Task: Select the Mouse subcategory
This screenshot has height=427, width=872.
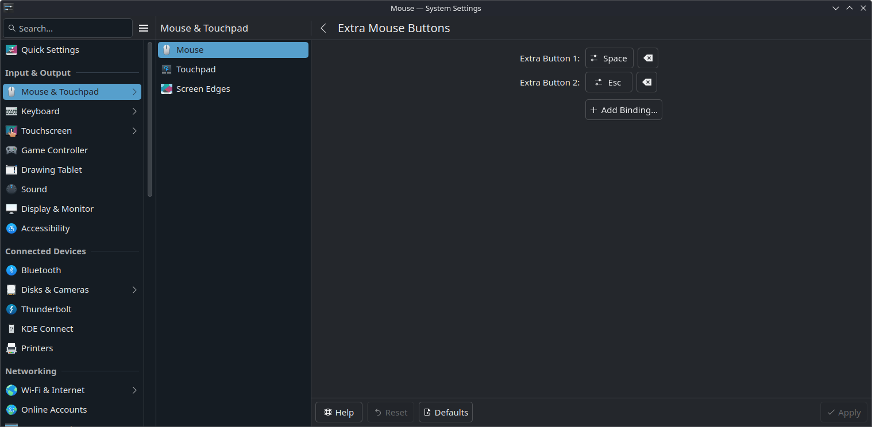Action: [233, 50]
